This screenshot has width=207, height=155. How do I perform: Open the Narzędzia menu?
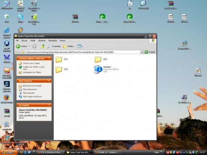coord(52,41)
